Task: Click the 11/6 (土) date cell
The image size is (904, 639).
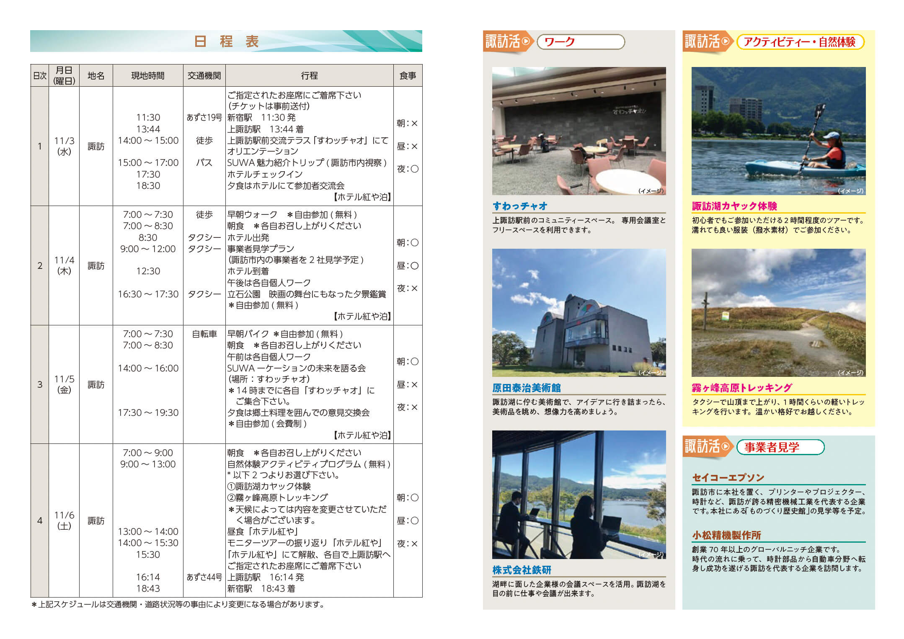Action: [64, 520]
